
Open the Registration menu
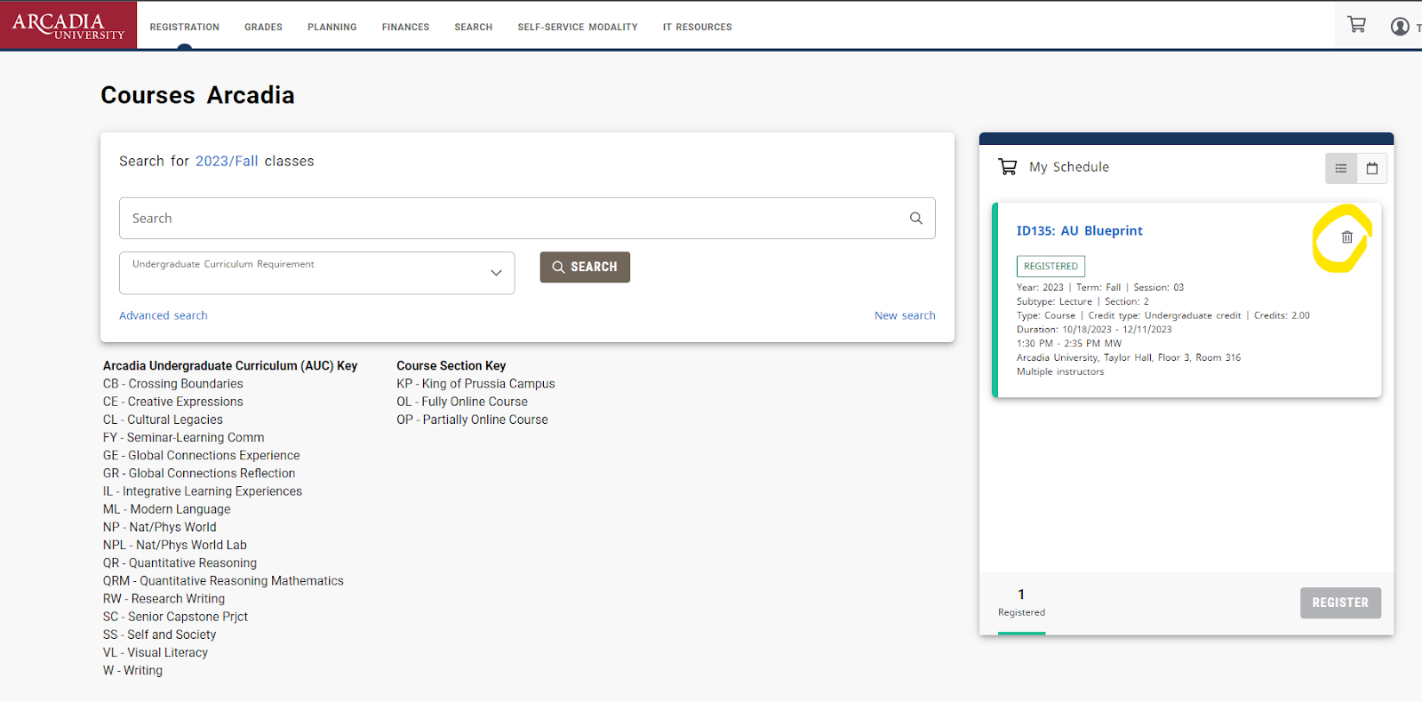pos(185,28)
